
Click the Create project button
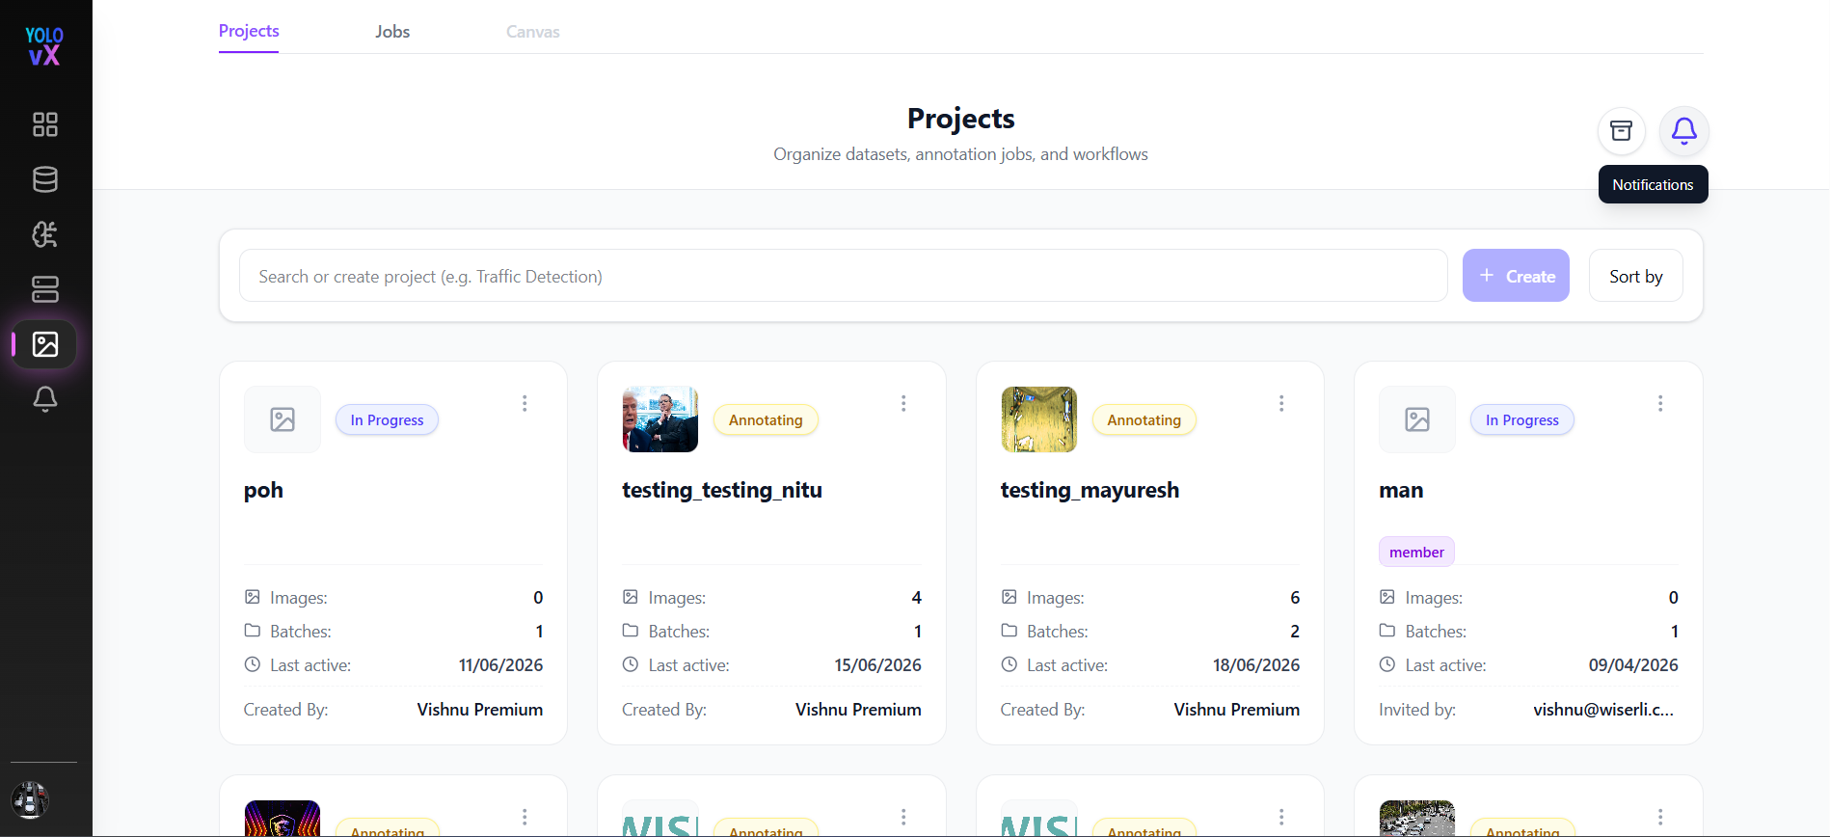(1516, 276)
